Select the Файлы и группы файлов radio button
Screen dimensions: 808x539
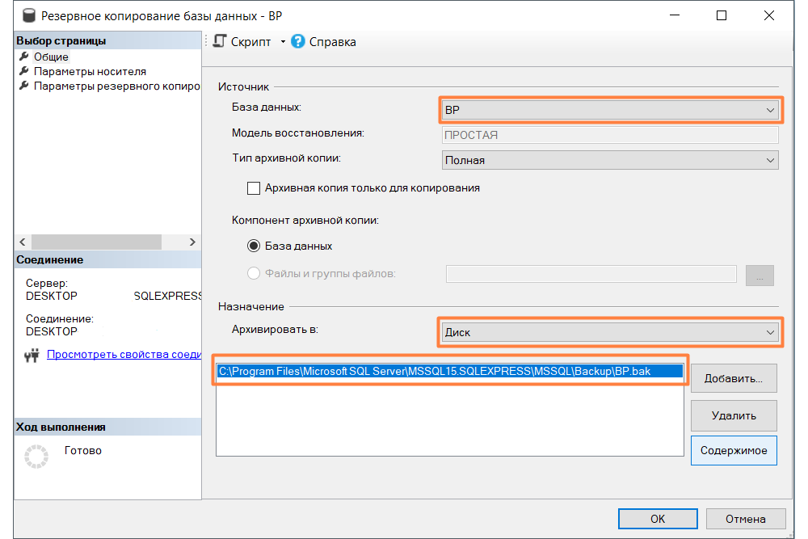(x=254, y=273)
